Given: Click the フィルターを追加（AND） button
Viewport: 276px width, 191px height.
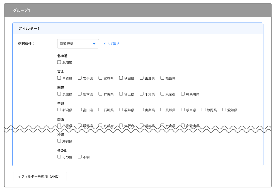Looking at the screenshot, I should tap(40, 177).
